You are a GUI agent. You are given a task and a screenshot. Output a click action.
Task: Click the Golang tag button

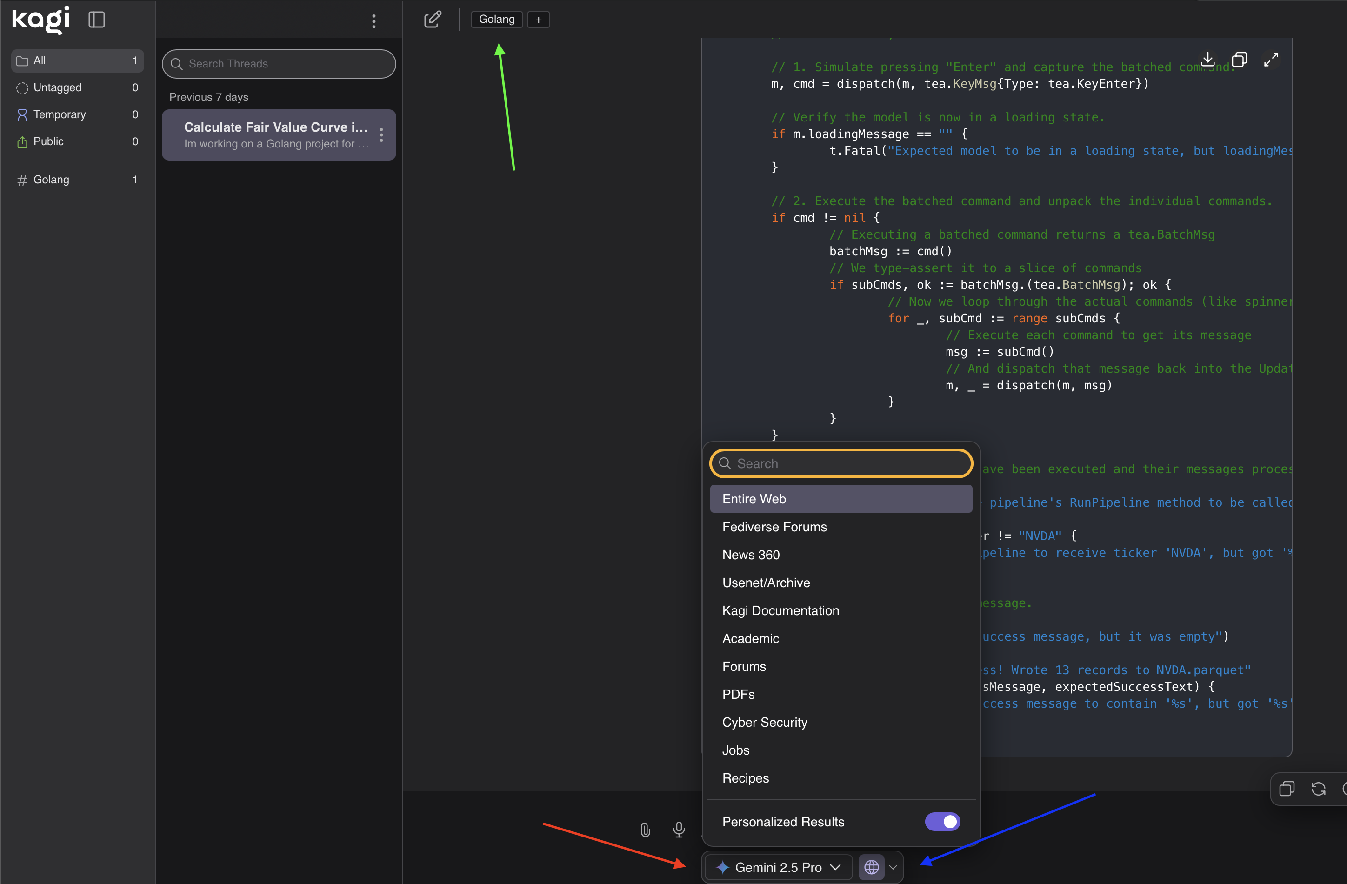click(x=496, y=19)
